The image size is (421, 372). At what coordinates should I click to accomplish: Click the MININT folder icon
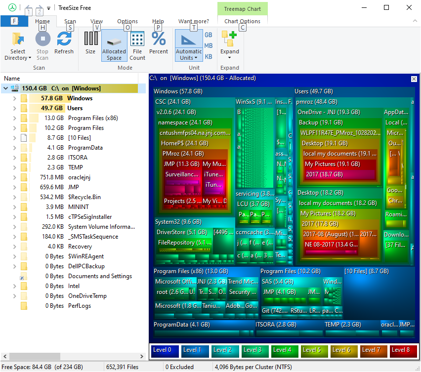coord(24,207)
